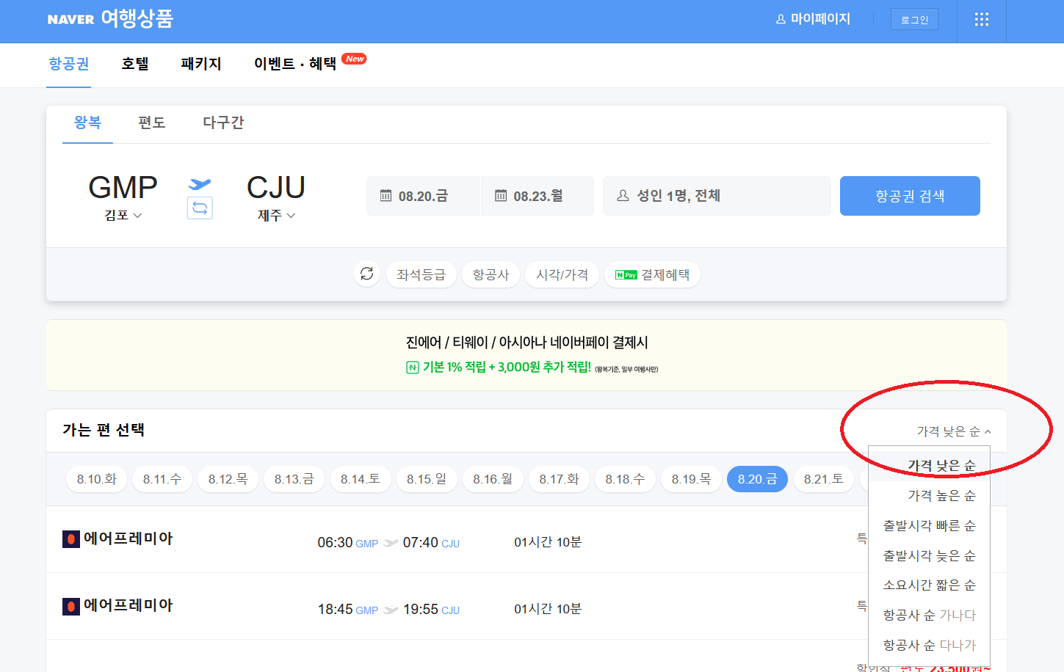
Task: Reset filters with the refresh icon
Action: point(367,274)
